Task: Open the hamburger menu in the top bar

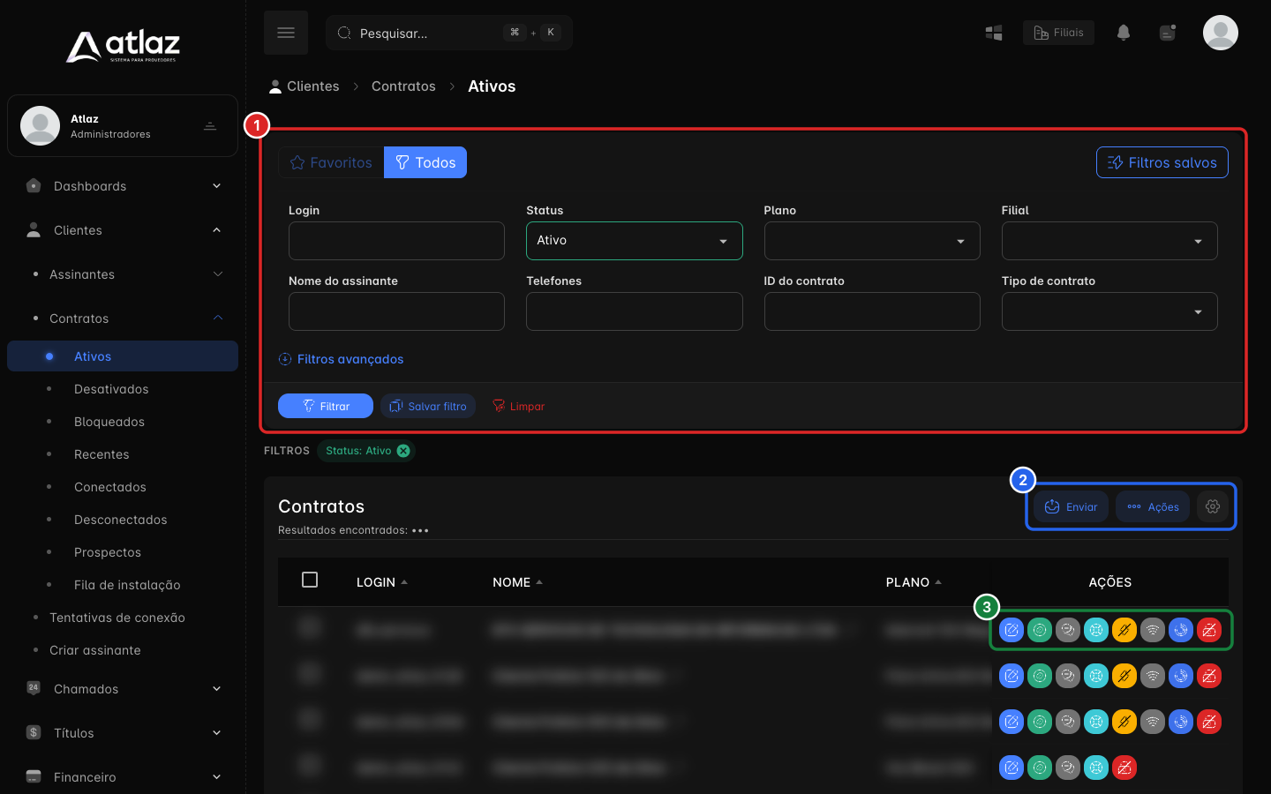Action: [286, 33]
